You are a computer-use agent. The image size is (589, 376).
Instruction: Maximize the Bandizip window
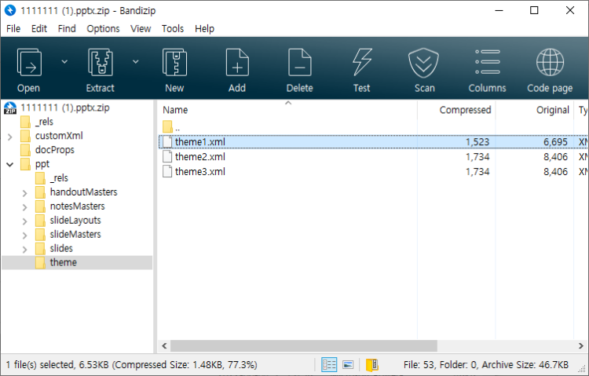tap(534, 10)
